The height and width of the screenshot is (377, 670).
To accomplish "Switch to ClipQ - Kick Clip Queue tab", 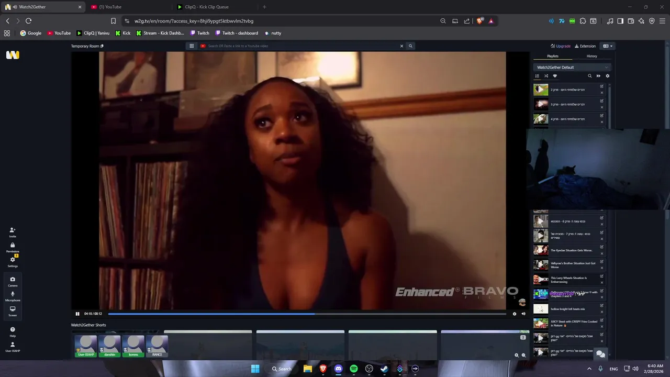I will (x=214, y=7).
